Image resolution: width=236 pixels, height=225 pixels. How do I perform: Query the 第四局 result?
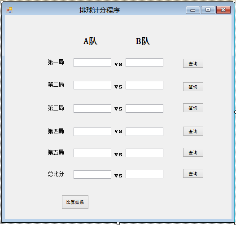(193, 131)
